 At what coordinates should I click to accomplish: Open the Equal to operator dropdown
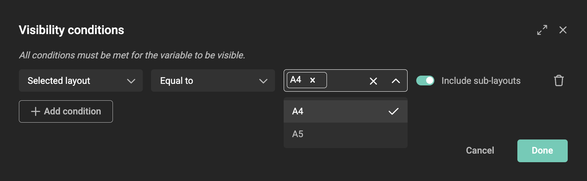[x=213, y=81]
